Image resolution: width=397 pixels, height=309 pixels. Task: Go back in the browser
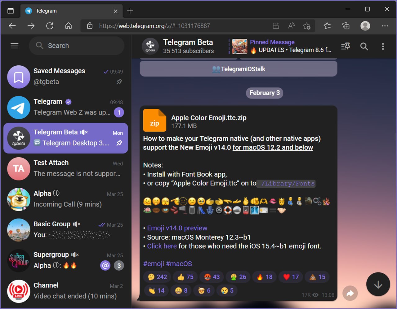click(12, 26)
